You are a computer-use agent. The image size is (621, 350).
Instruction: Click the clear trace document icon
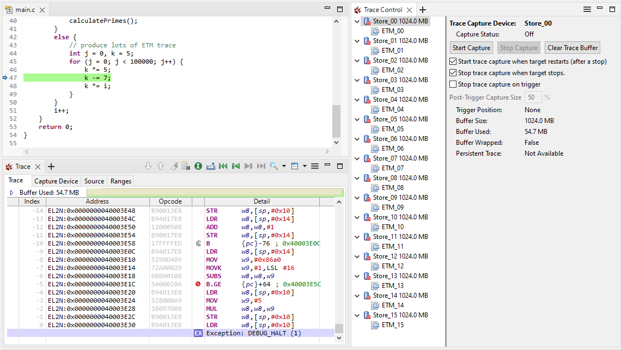tap(186, 166)
